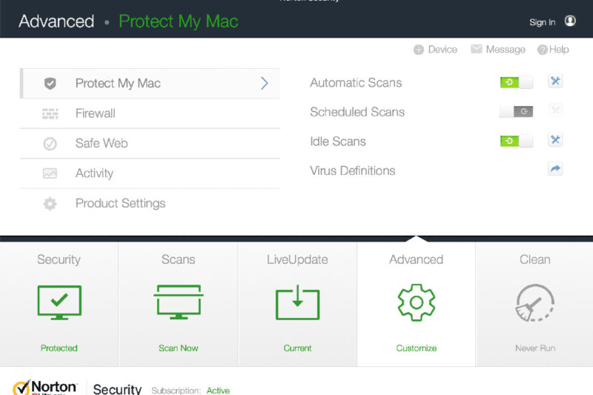The width and height of the screenshot is (593, 395).
Task: Open Activity from the sidebar list
Action: [150, 173]
